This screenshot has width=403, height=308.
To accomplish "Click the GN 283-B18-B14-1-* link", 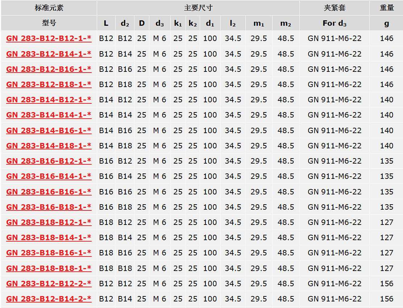I will pos(49,237).
